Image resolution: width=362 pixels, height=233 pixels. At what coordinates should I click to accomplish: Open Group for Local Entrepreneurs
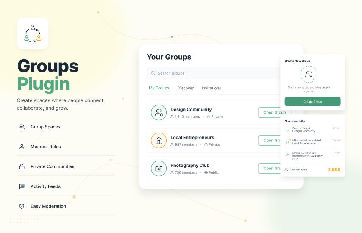[270, 140]
